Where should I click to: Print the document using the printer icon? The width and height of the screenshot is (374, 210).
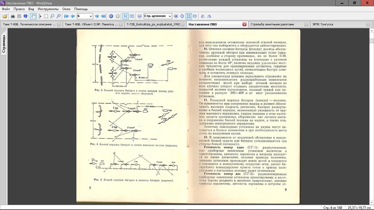(13, 16)
